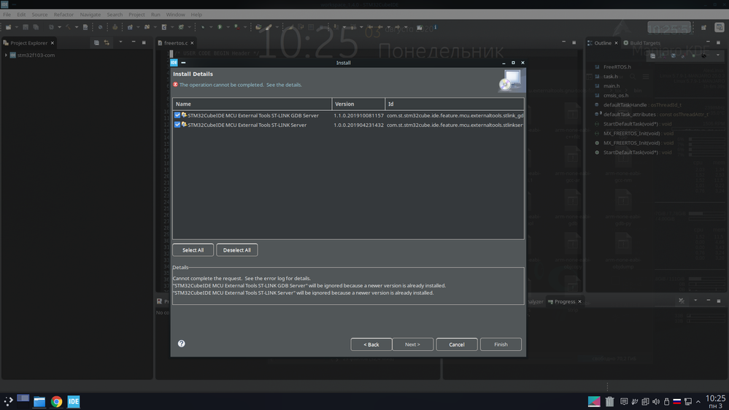Image resolution: width=729 pixels, height=410 pixels.
Task: Click the C/C++ perspective icon
Action: 720,28
